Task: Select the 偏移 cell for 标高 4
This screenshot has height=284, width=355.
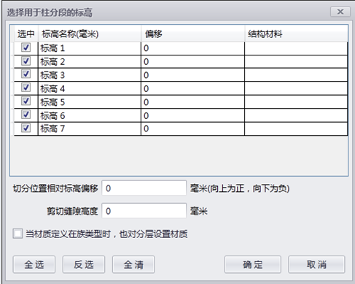Action: 192,88
